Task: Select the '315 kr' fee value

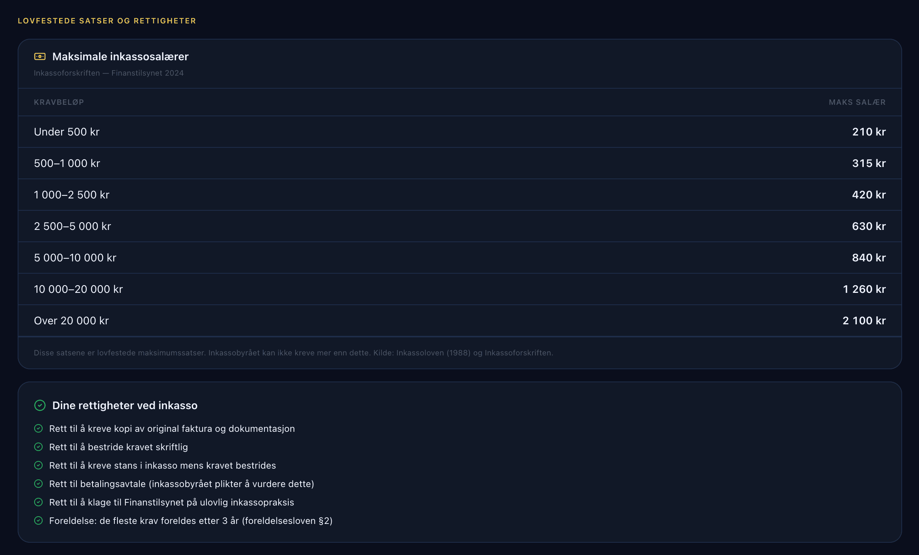Action: (869, 163)
